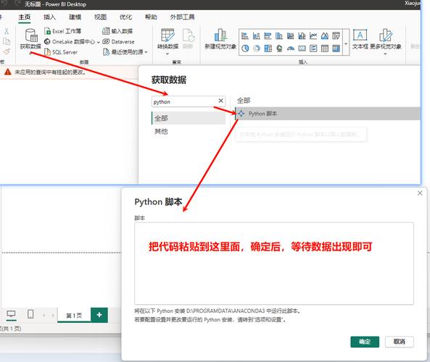Viewport: 430px width, 362px height.
Task: Click the warning triangle icon
Action: (x=8, y=72)
